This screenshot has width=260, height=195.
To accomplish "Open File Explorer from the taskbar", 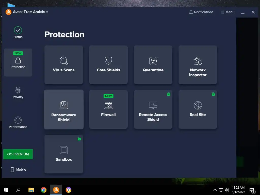I will point(31,190).
